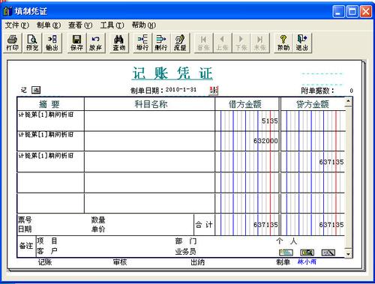Maximize the 填制凭证 window
Viewport: 375px width, 284px height.
[352, 11]
